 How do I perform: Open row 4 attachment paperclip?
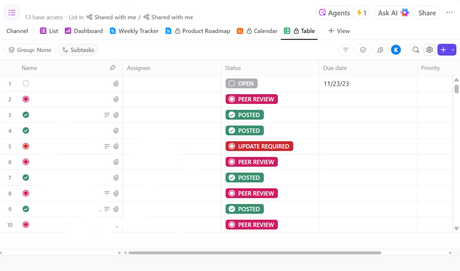116,131
